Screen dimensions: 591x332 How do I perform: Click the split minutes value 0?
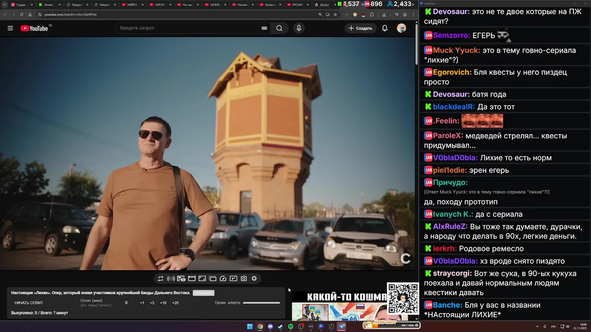coord(126,303)
